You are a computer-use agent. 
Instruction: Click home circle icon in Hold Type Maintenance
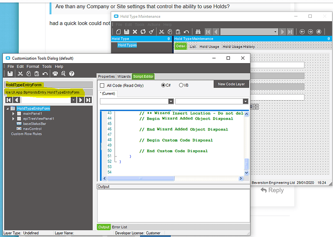pos(319,32)
